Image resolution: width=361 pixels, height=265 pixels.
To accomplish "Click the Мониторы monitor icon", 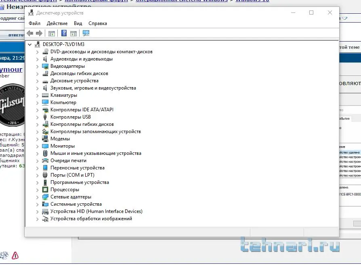I will click(x=45, y=146).
